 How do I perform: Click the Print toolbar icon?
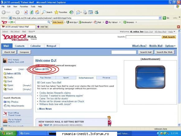(85, 12)
